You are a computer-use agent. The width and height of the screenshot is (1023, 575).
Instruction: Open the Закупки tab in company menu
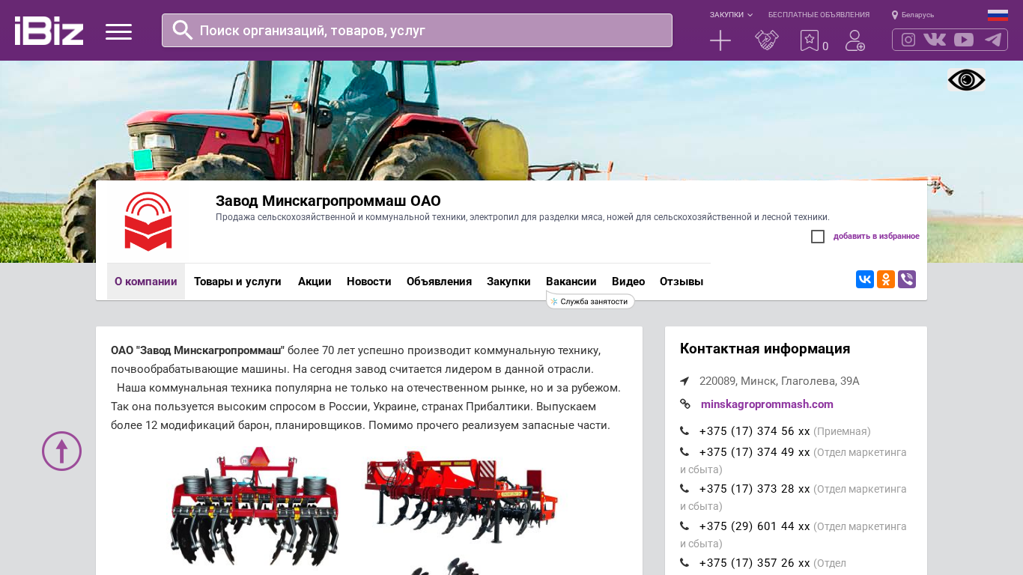509,282
